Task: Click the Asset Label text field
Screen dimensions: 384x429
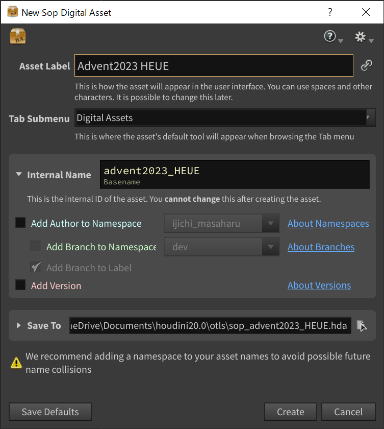Action: 214,65
